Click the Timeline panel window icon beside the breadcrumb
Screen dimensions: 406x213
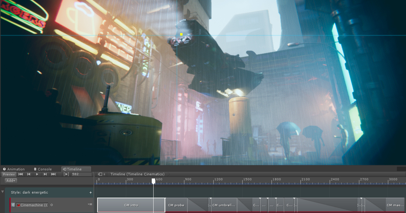click(100, 174)
